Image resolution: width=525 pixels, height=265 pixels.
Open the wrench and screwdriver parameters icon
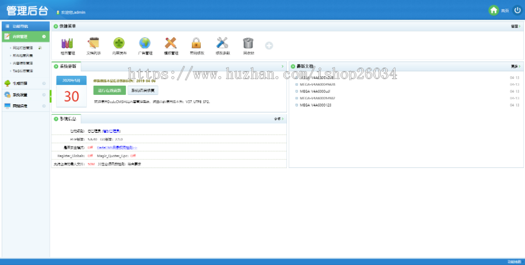[x=222, y=43]
